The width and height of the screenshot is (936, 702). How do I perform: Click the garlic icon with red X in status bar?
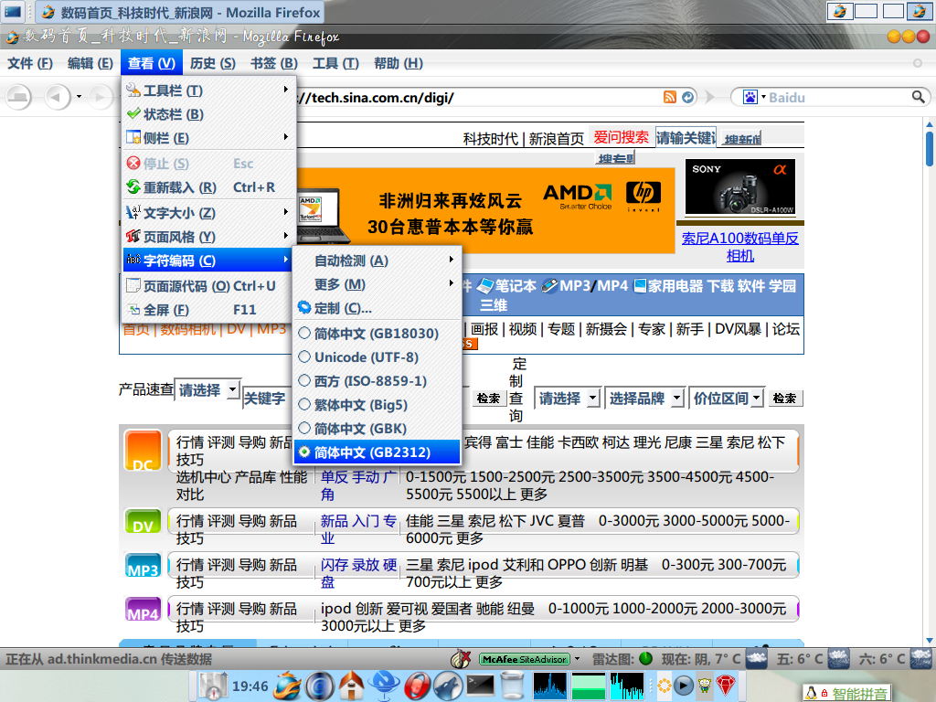461,659
